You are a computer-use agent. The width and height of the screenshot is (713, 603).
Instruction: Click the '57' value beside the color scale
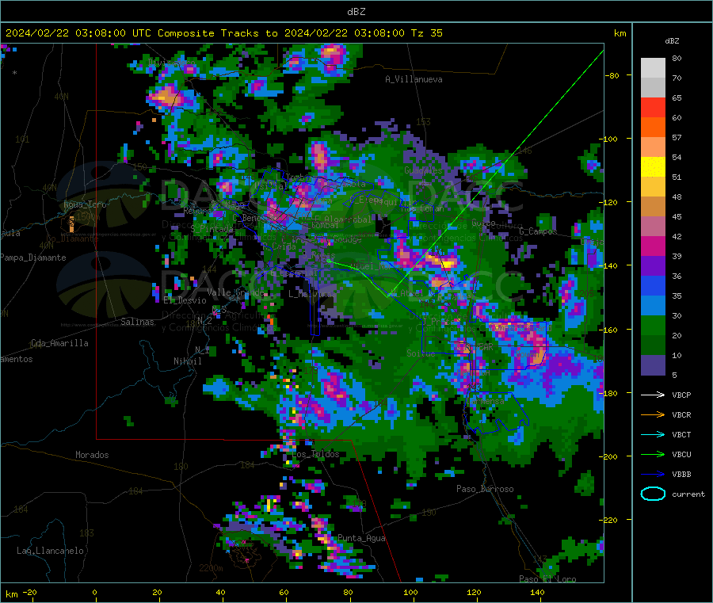coord(677,137)
